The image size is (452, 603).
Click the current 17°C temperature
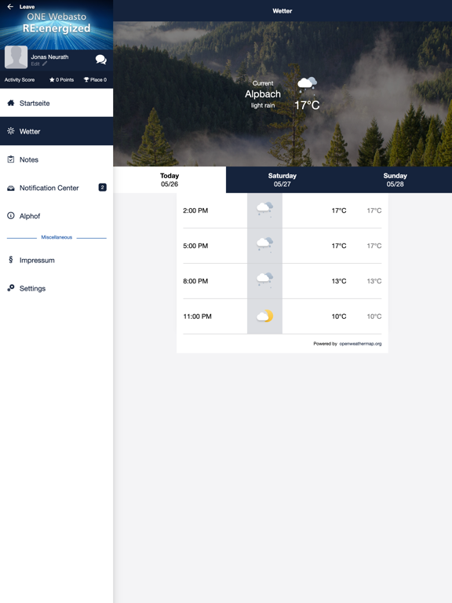point(307,105)
